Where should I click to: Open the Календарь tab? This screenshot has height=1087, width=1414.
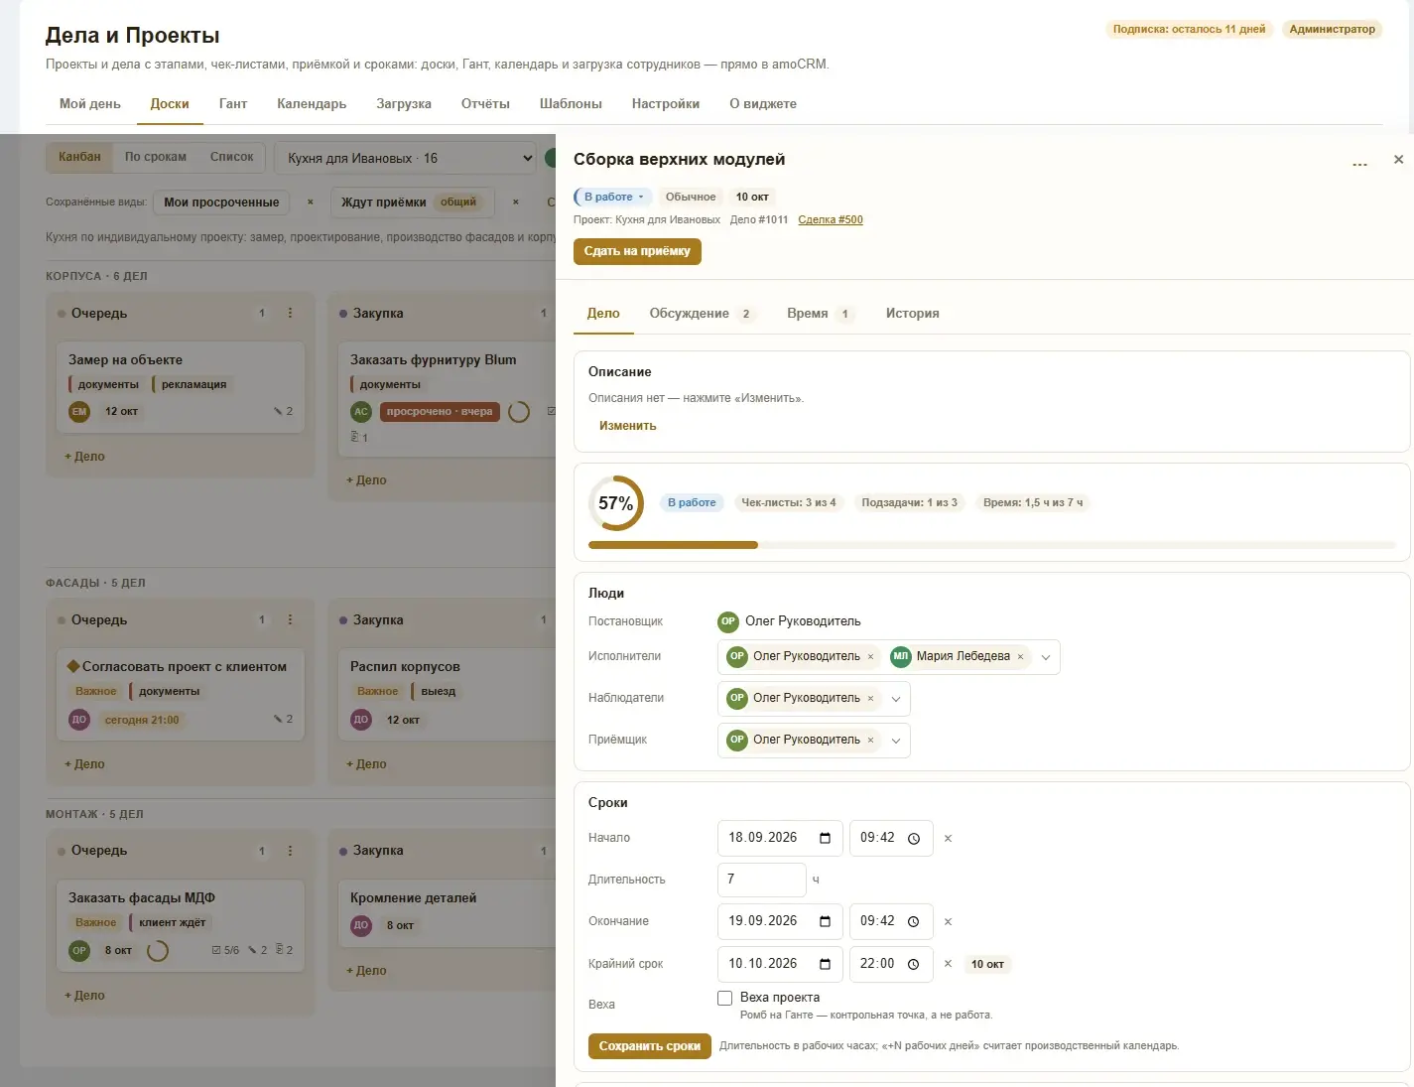pos(312,104)
